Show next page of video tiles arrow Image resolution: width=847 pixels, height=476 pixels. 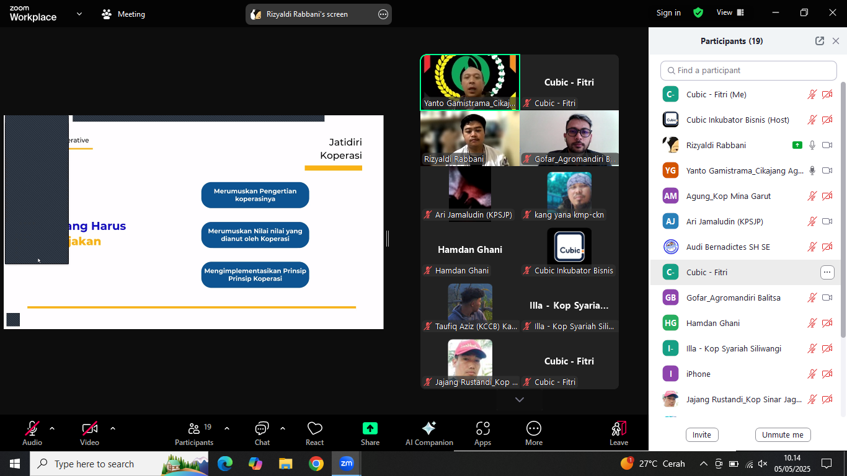click(x=520, y=400)
